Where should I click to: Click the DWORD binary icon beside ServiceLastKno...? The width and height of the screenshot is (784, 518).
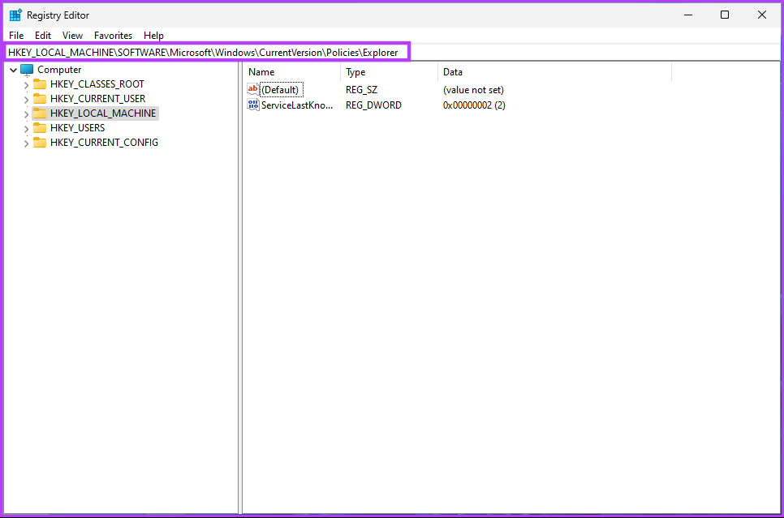(x=253, y=105)
